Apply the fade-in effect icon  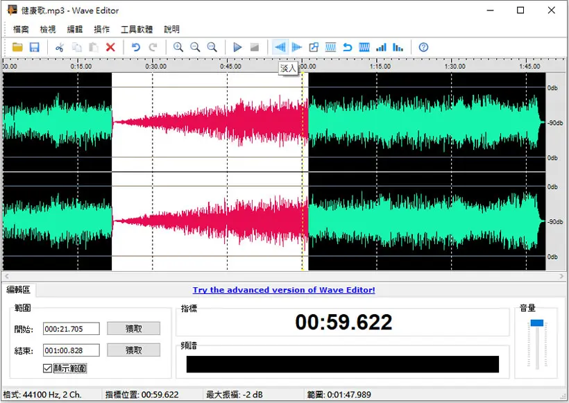[280, 47]
